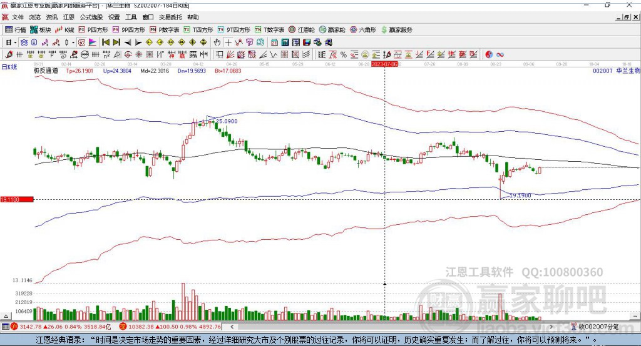Open 9P四方形 tool
This screenshot has width=641, height=346.
(x=129, y=30)
